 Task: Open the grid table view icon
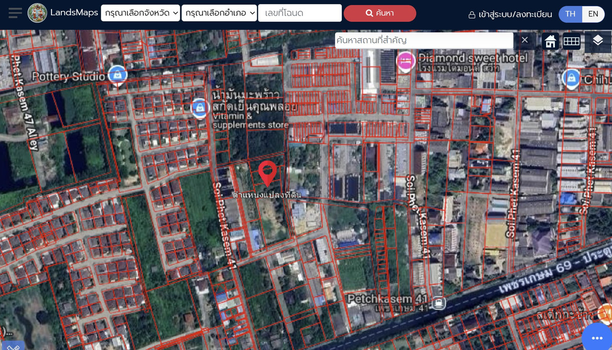[571, 41]
